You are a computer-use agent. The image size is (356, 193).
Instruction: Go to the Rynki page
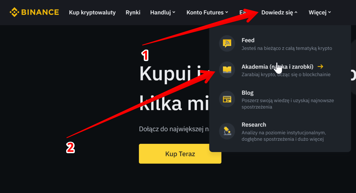click(133, 12)
